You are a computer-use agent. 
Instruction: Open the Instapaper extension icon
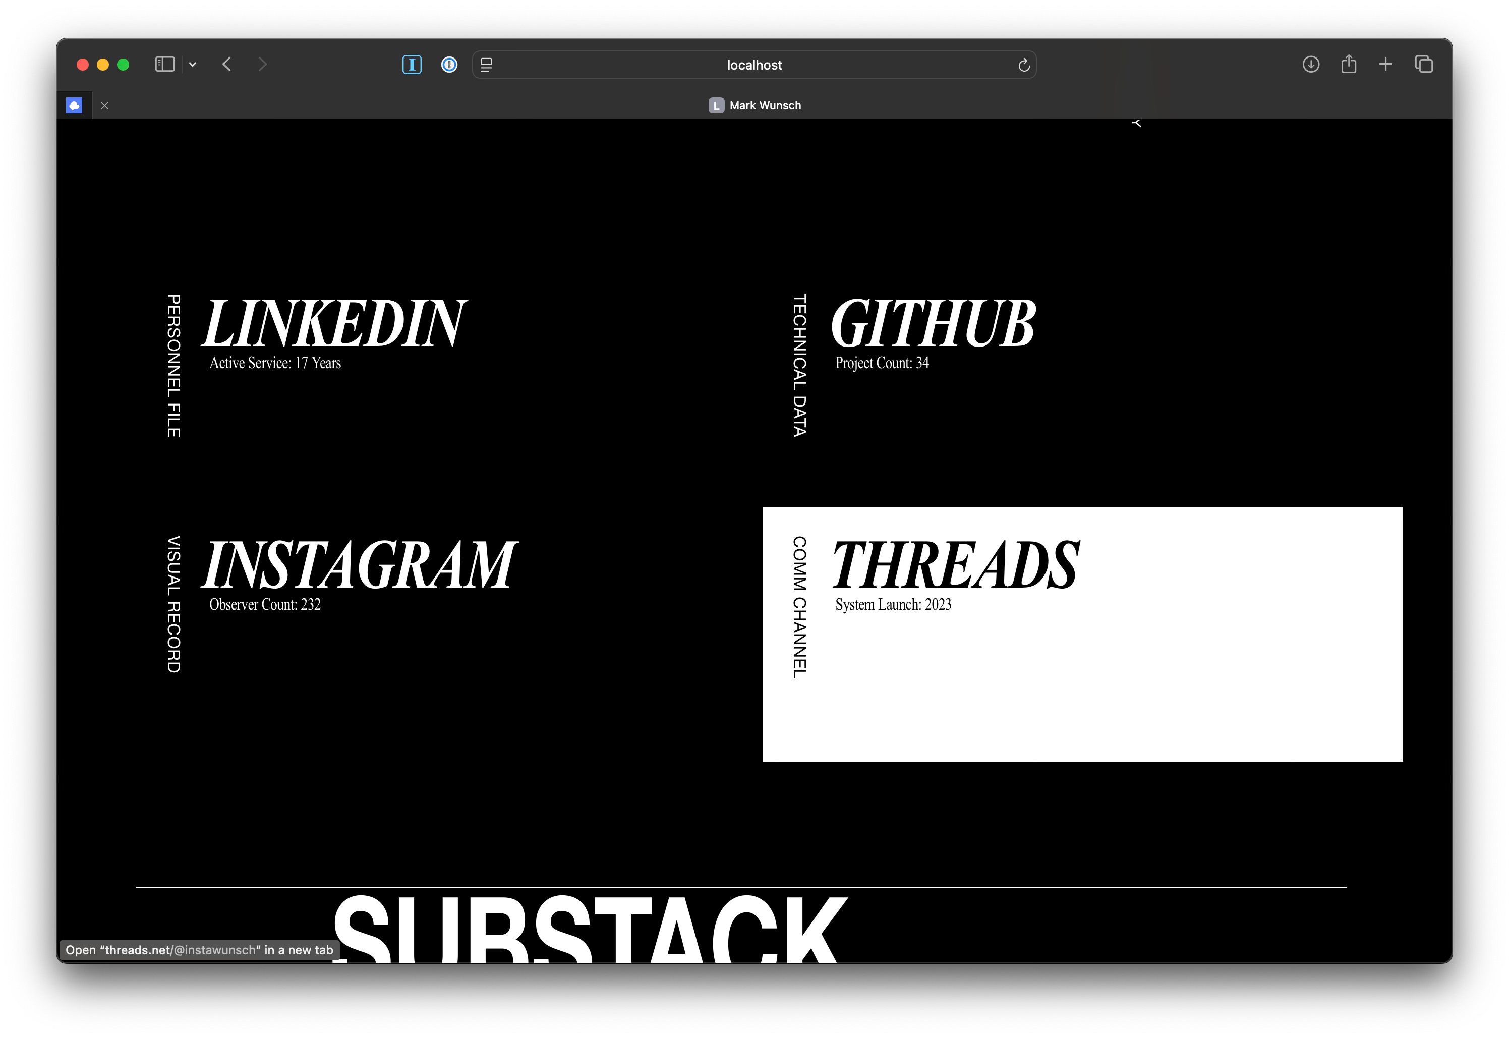[412, 65]
